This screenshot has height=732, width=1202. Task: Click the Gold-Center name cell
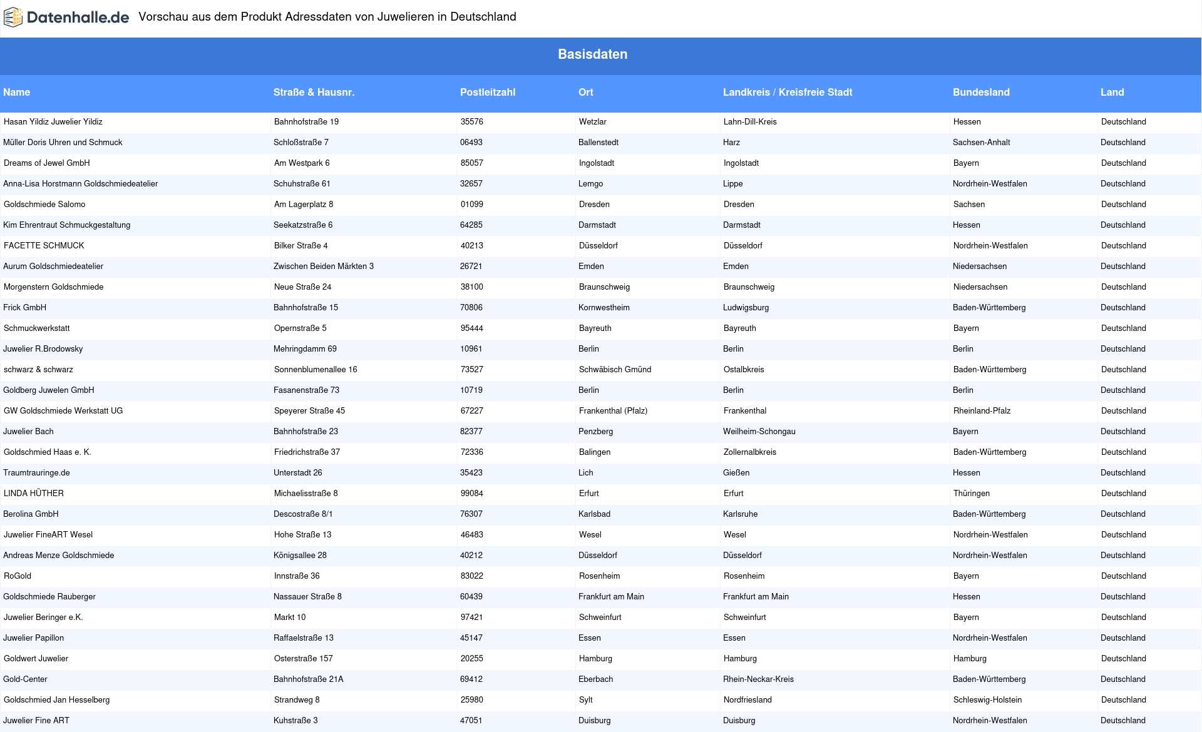pos(26,679)
